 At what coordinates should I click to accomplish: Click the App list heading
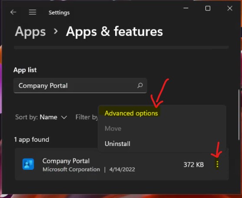click(25, 70)
